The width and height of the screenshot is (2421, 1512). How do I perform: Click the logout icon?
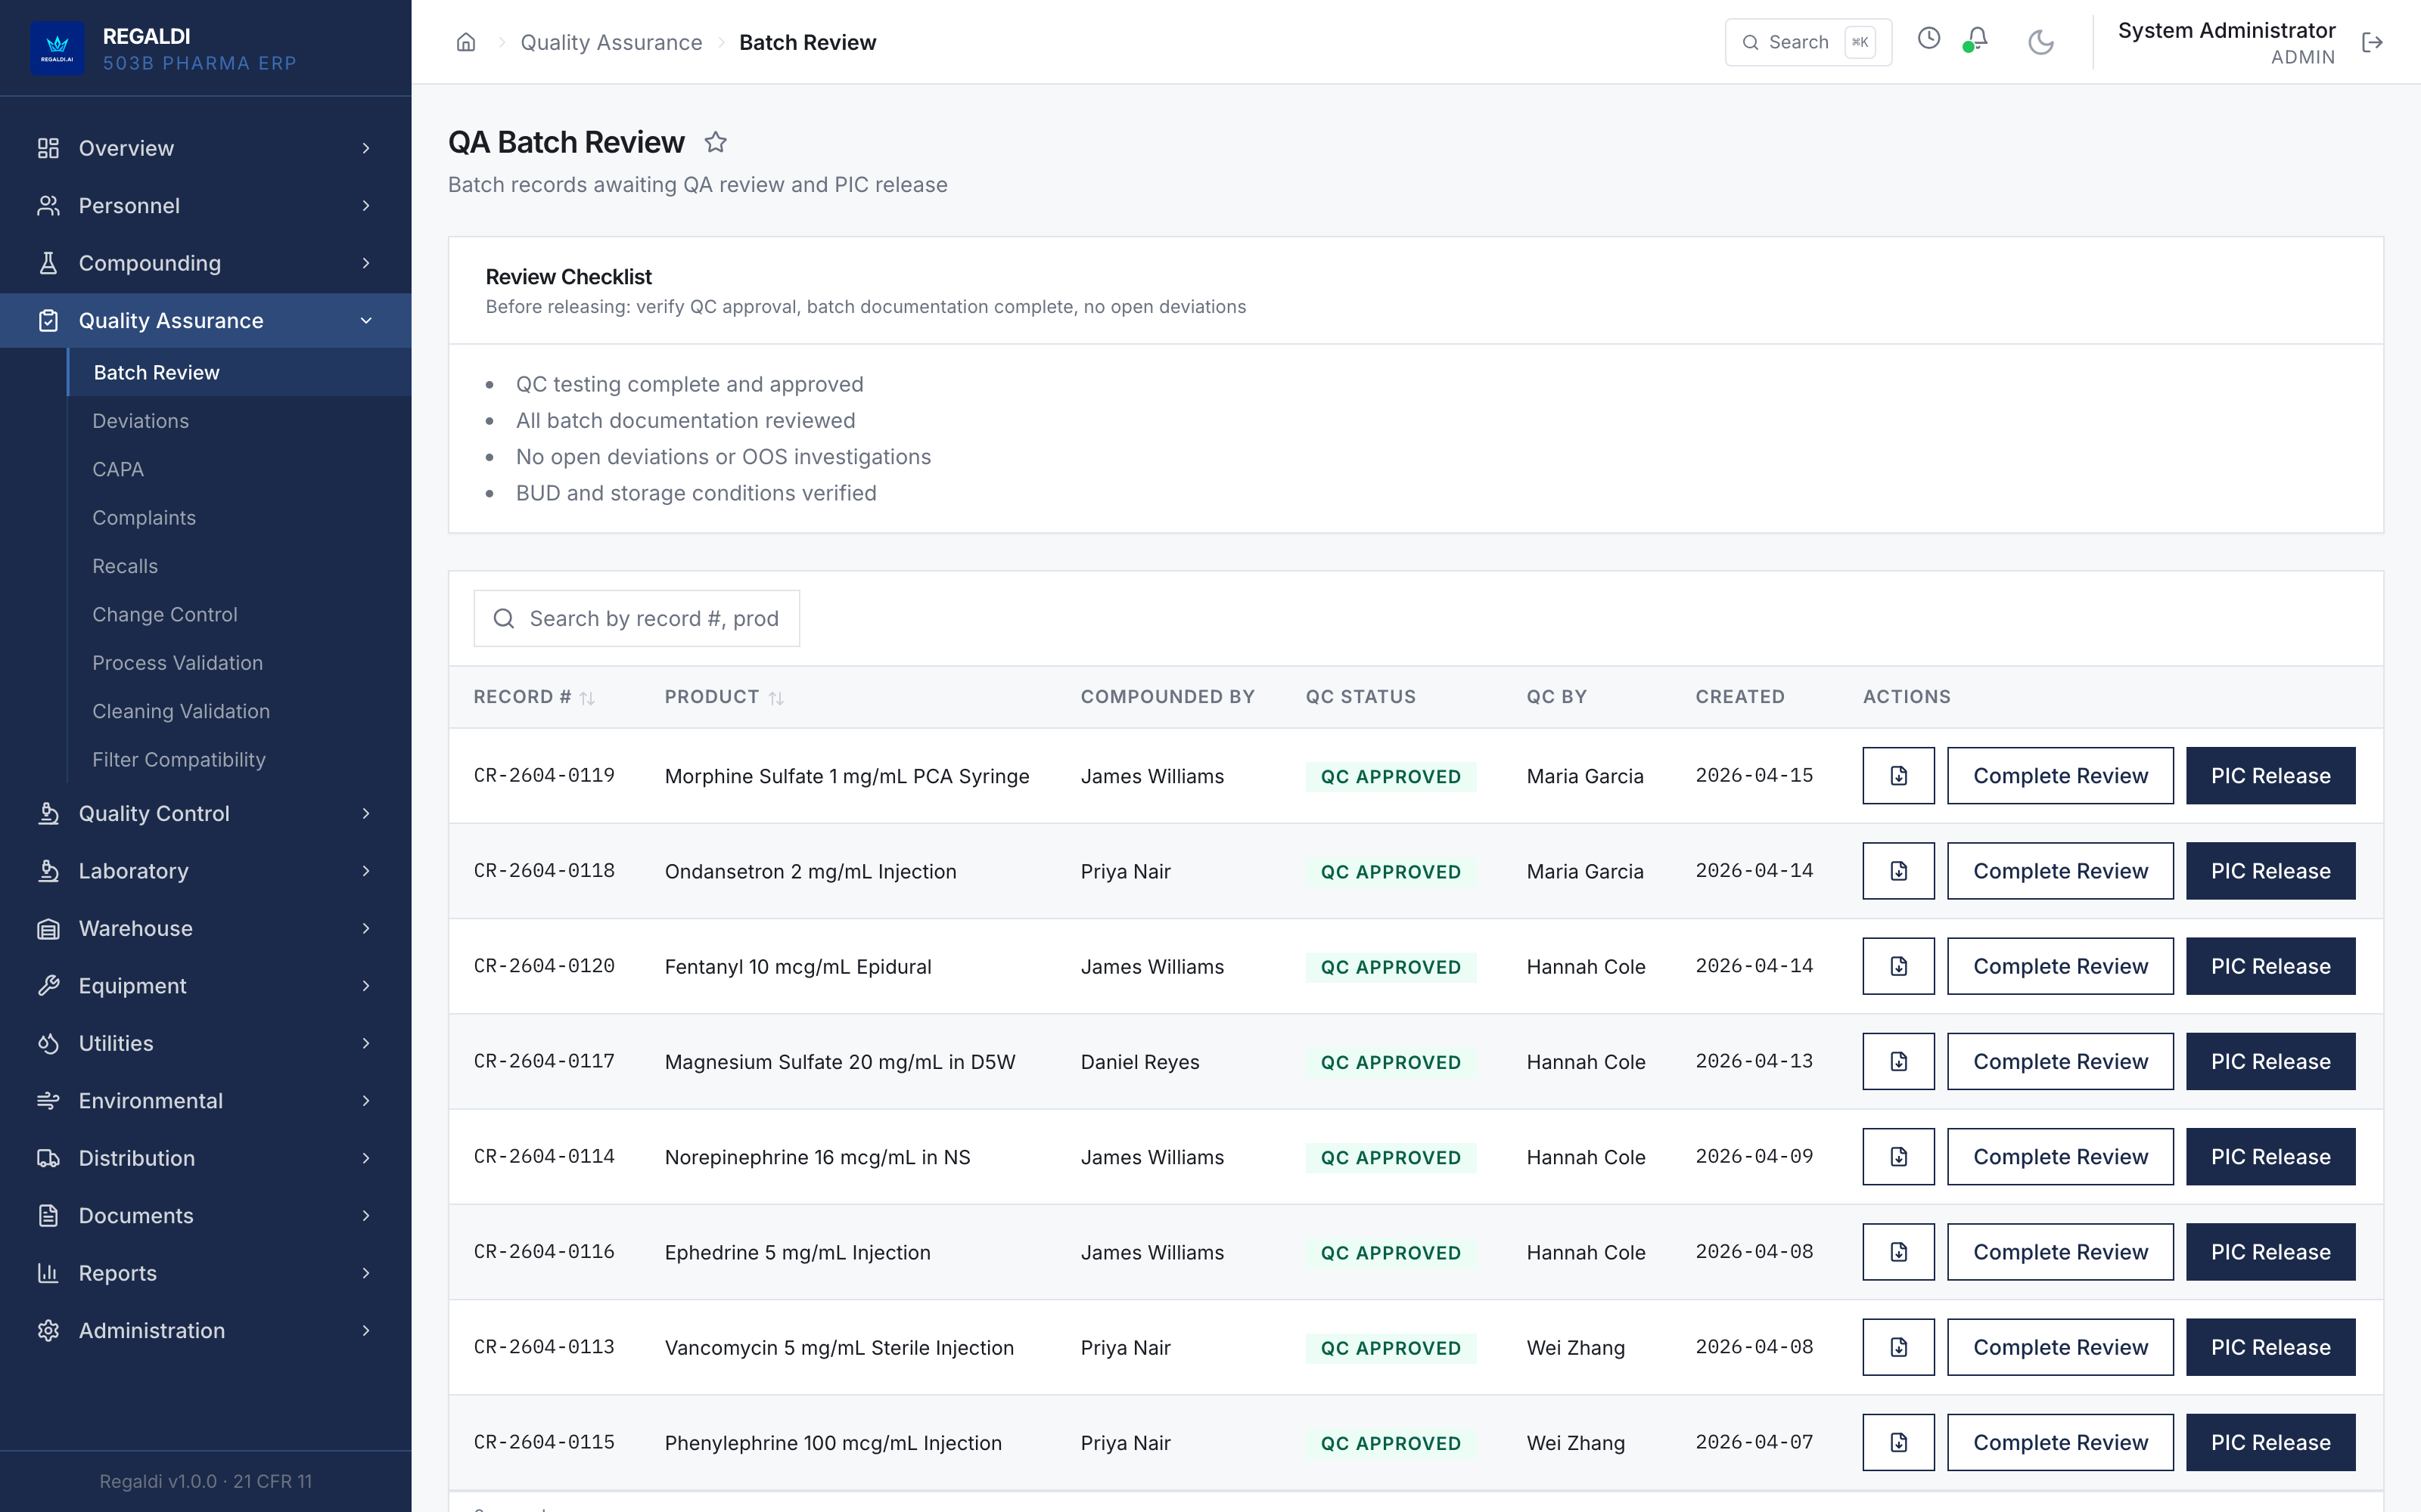[x=2372, y=42]
